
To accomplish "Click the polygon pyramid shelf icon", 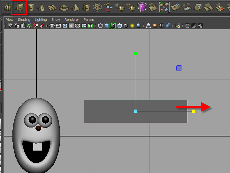I will 75,7.
